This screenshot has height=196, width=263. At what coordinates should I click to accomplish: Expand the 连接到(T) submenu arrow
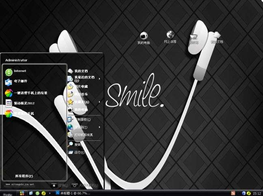[99, 127]
